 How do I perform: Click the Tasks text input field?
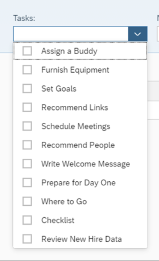click(x=71, y=34)
